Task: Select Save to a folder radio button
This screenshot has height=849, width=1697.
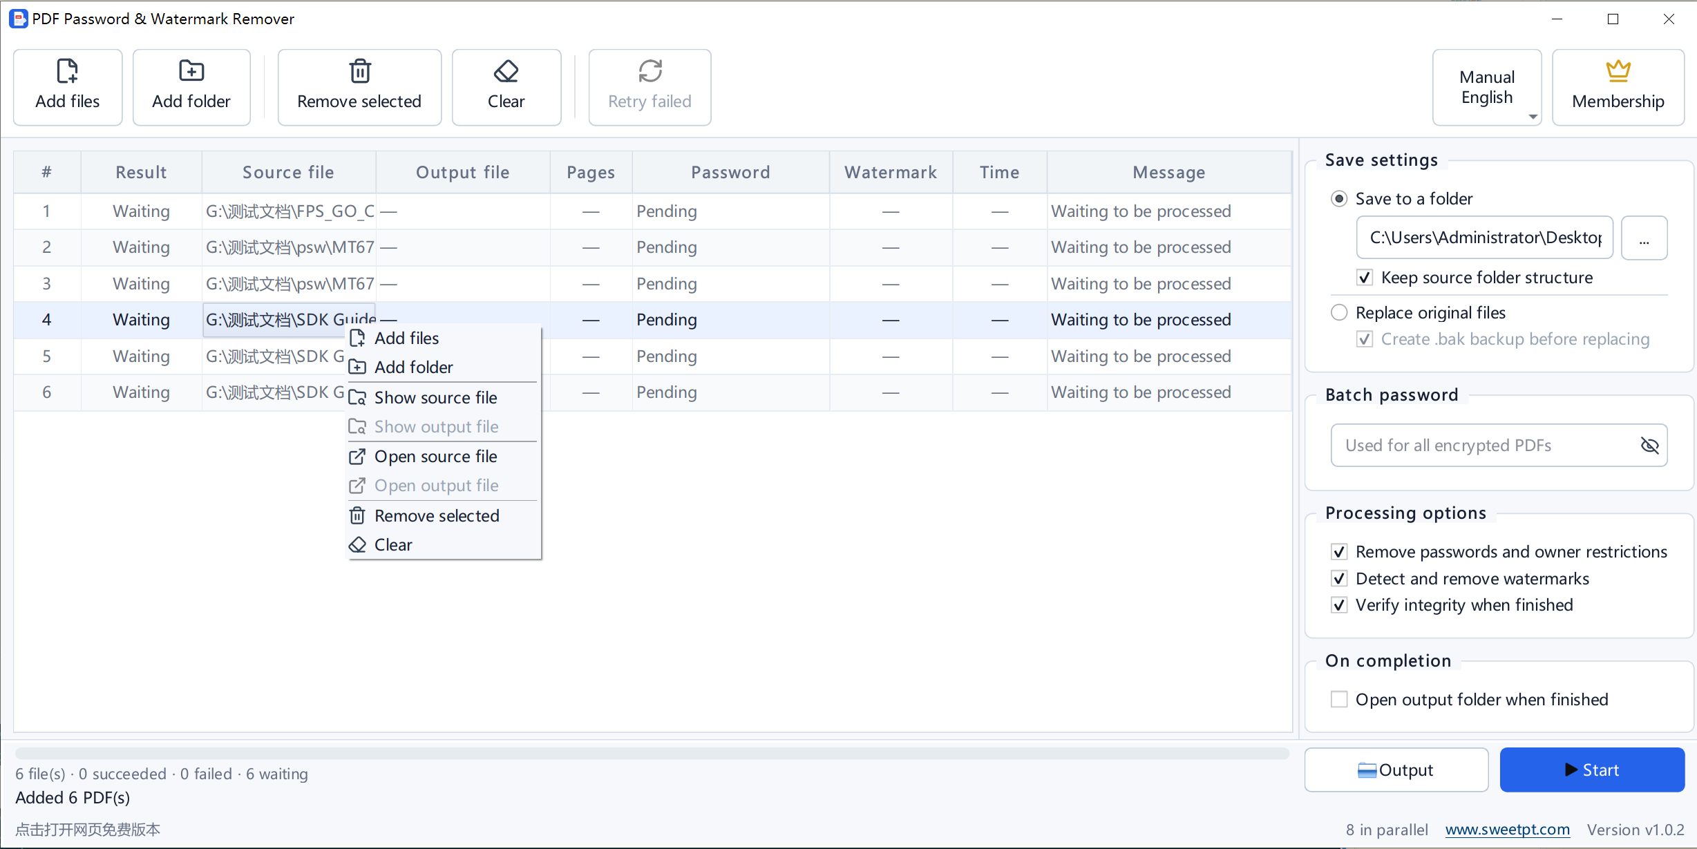Action: point(1339,199)
